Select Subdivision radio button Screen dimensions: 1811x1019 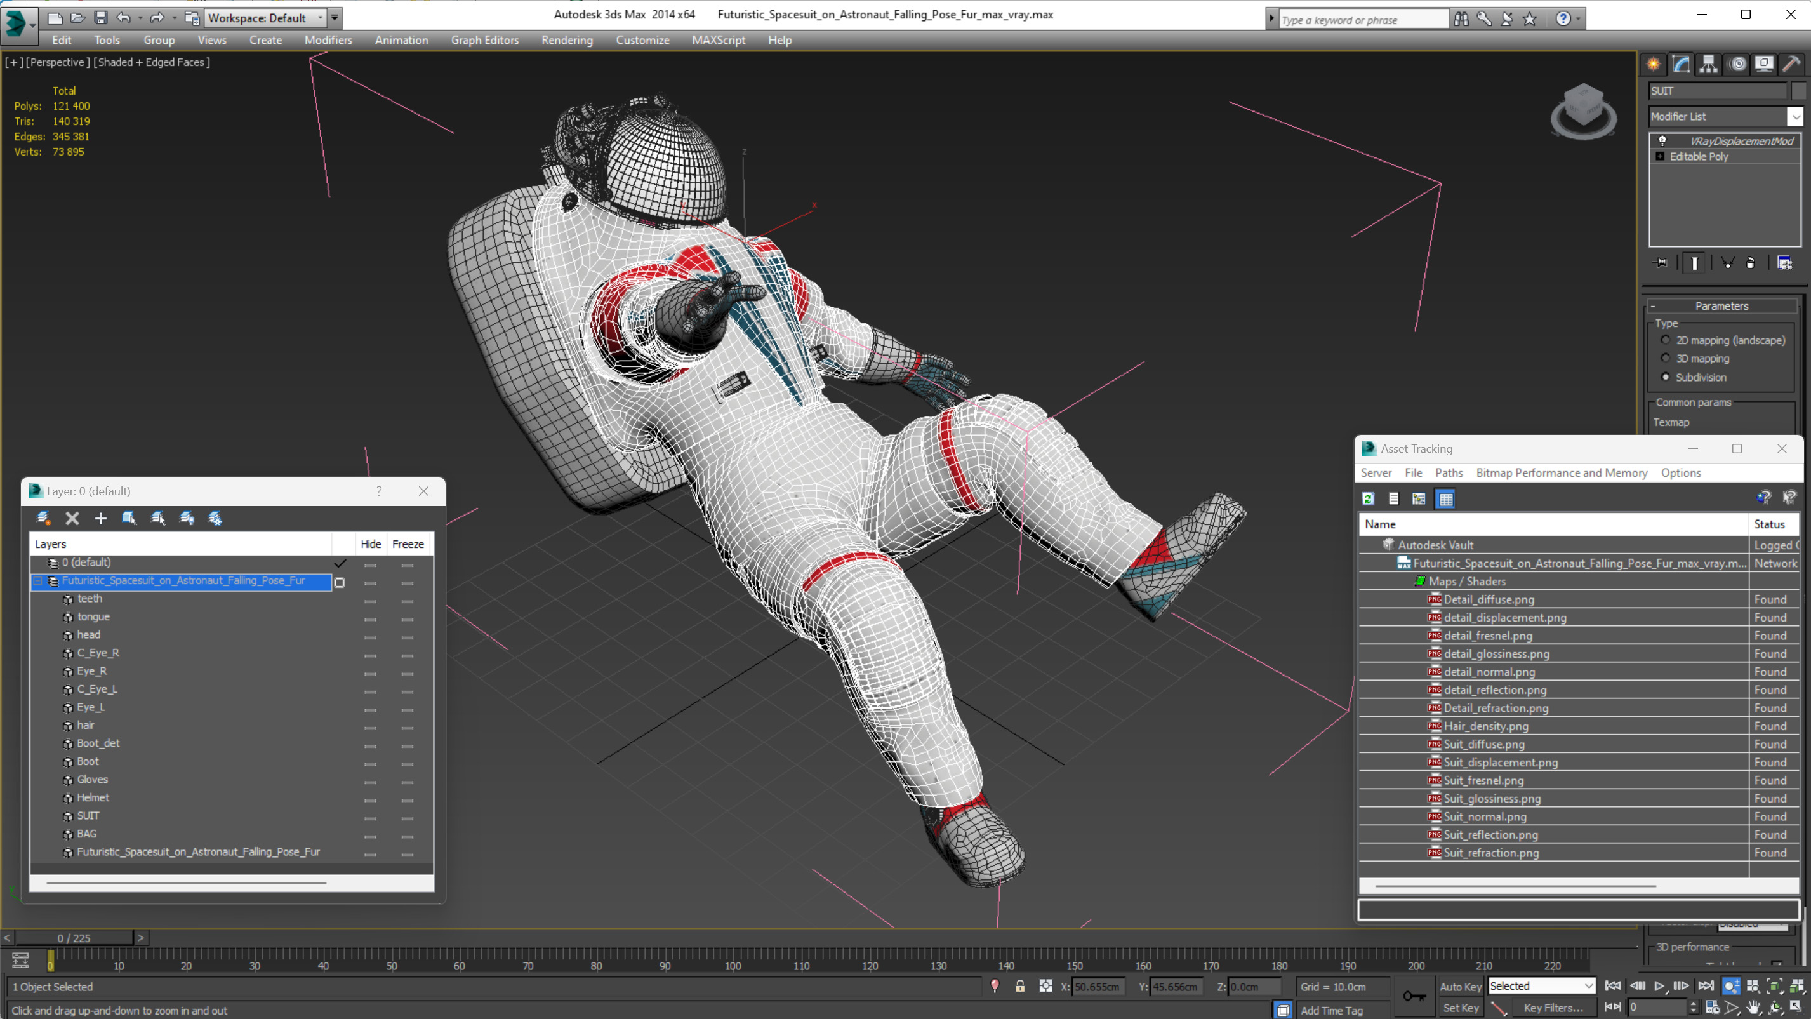(x=1666, y=377)
